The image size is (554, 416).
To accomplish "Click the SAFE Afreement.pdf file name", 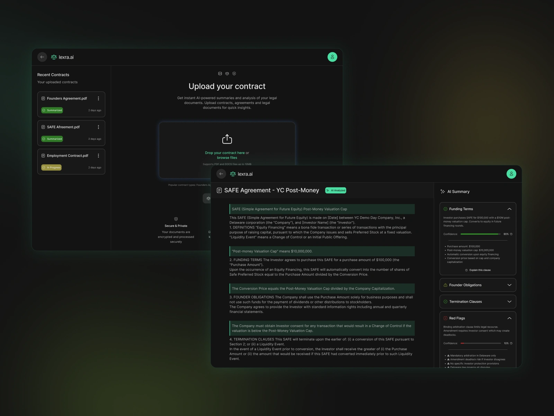I will tap(63, 127).
